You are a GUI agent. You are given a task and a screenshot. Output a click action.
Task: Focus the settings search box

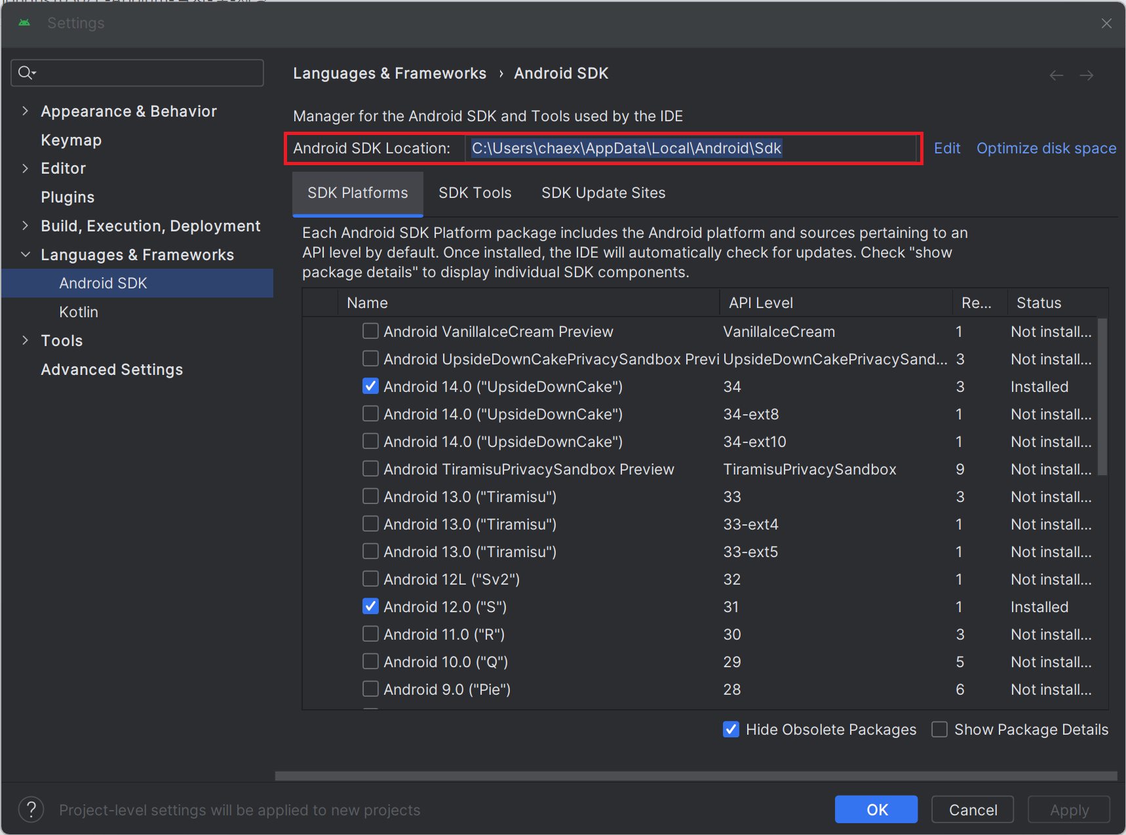(x=138, y=73)
